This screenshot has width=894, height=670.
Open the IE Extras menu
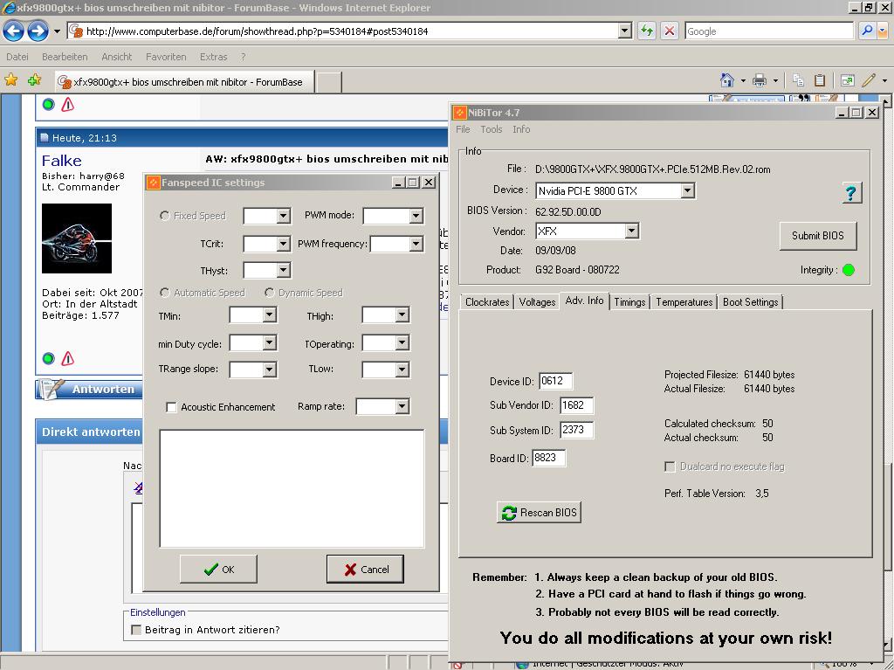point(213,57)
